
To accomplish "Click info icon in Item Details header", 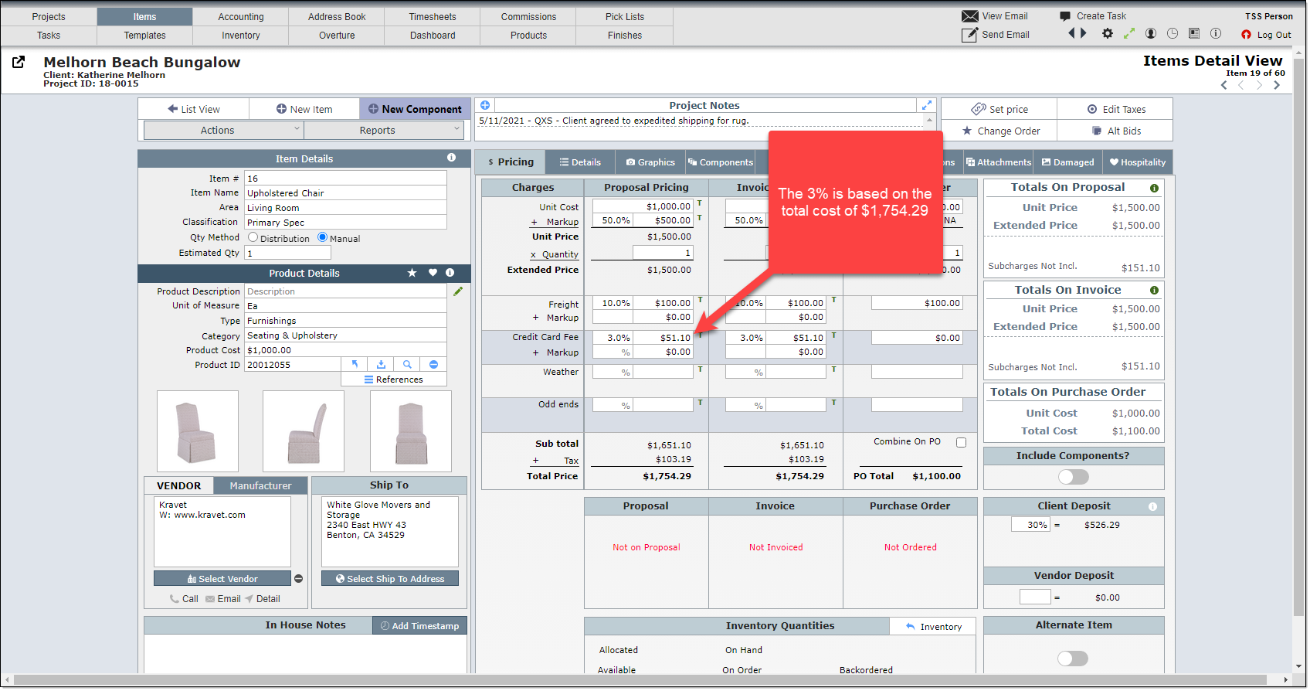I will click(451, 158).
